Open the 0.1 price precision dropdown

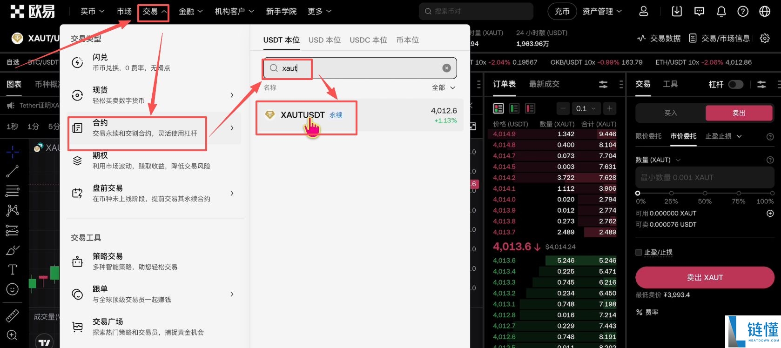(x=586, y=108)
